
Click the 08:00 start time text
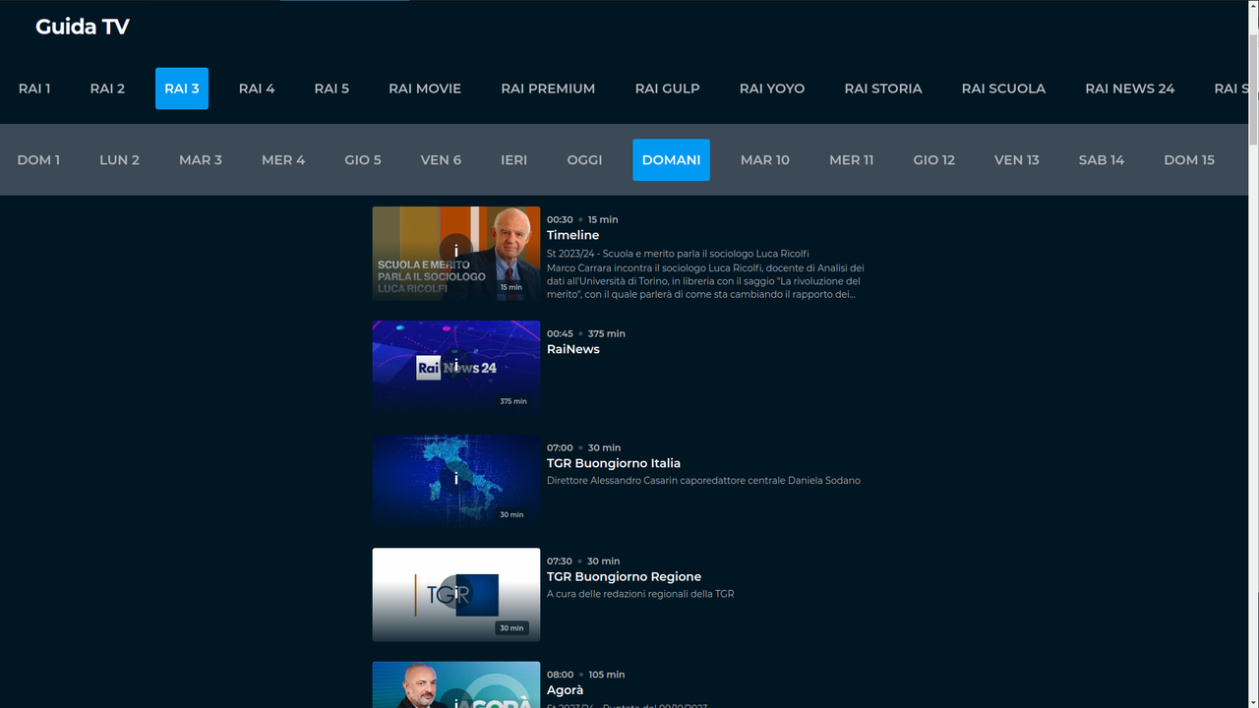tap(560, 675)
